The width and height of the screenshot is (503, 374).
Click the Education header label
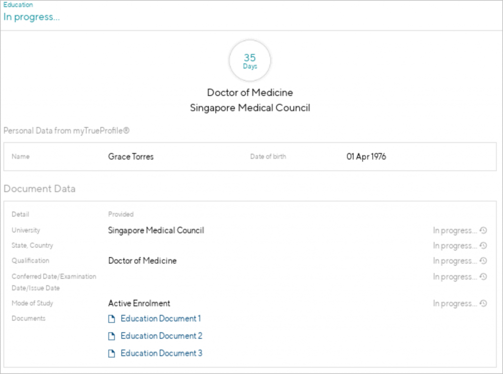(18, 5)
